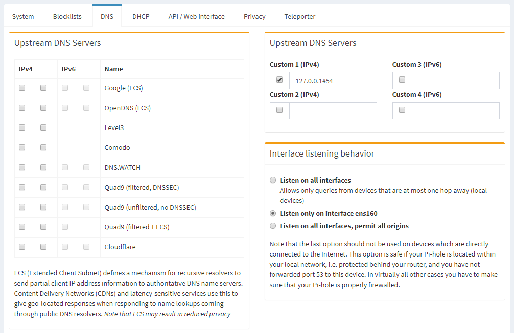Enable second IPv4 checkbox for Cloudflare

coord(43,247)
